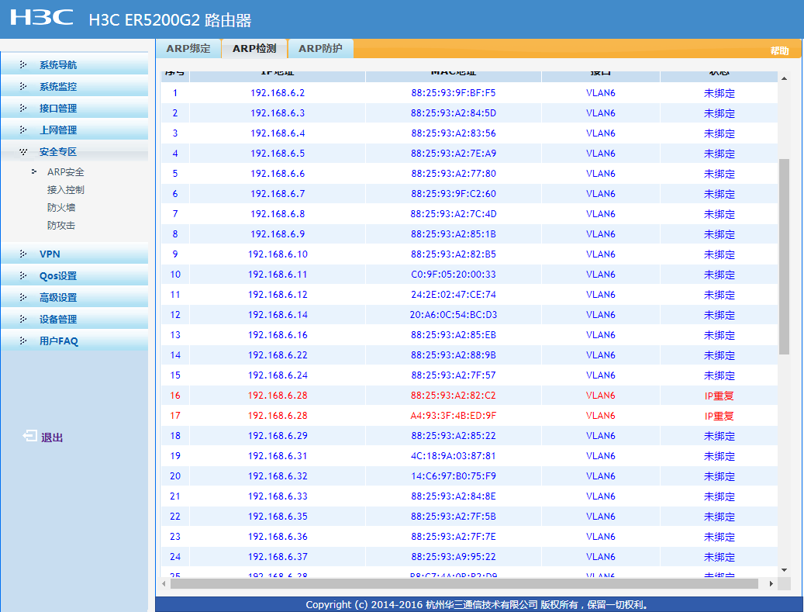
Task: Select IP cell 192.168.6.14
Action: (278, 314)
